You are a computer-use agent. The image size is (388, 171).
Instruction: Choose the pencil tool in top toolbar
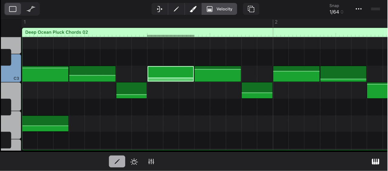click(176, 9)
